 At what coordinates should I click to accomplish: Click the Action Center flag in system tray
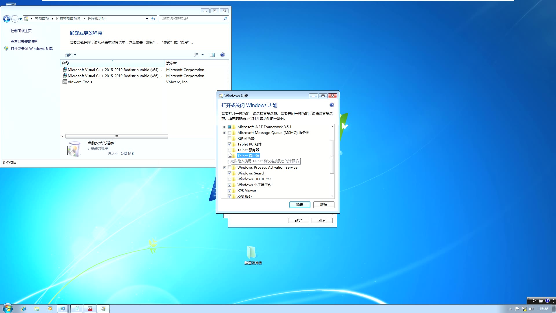tap(517, 309)
